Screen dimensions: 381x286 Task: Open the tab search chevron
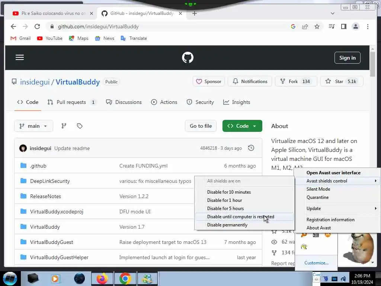click(333, 13)
